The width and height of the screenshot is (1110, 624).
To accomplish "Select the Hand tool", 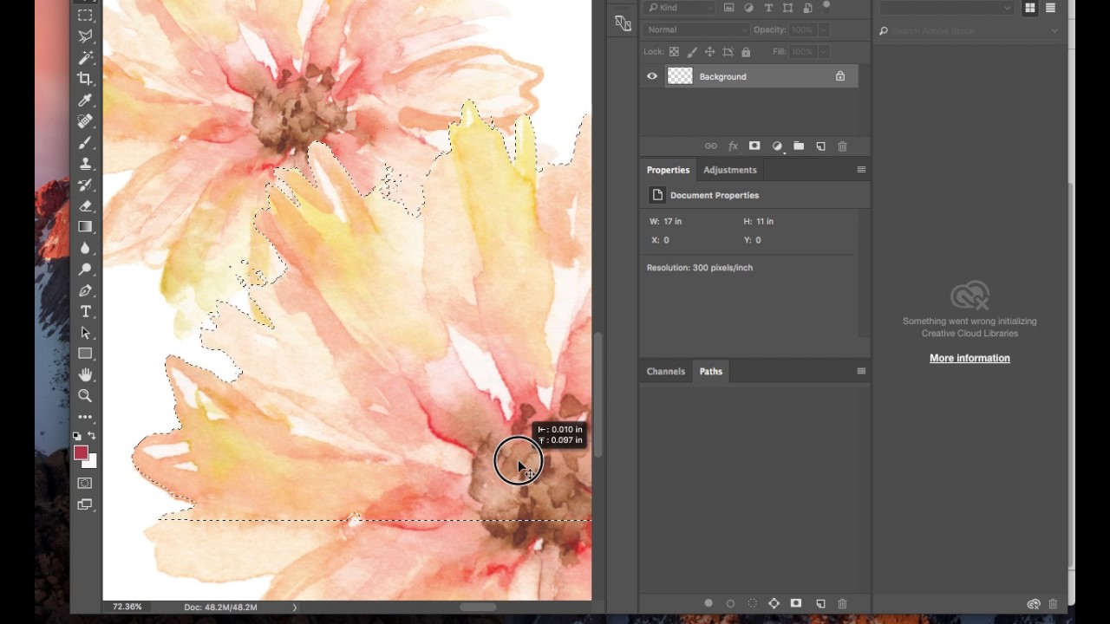I will point(85,374).
